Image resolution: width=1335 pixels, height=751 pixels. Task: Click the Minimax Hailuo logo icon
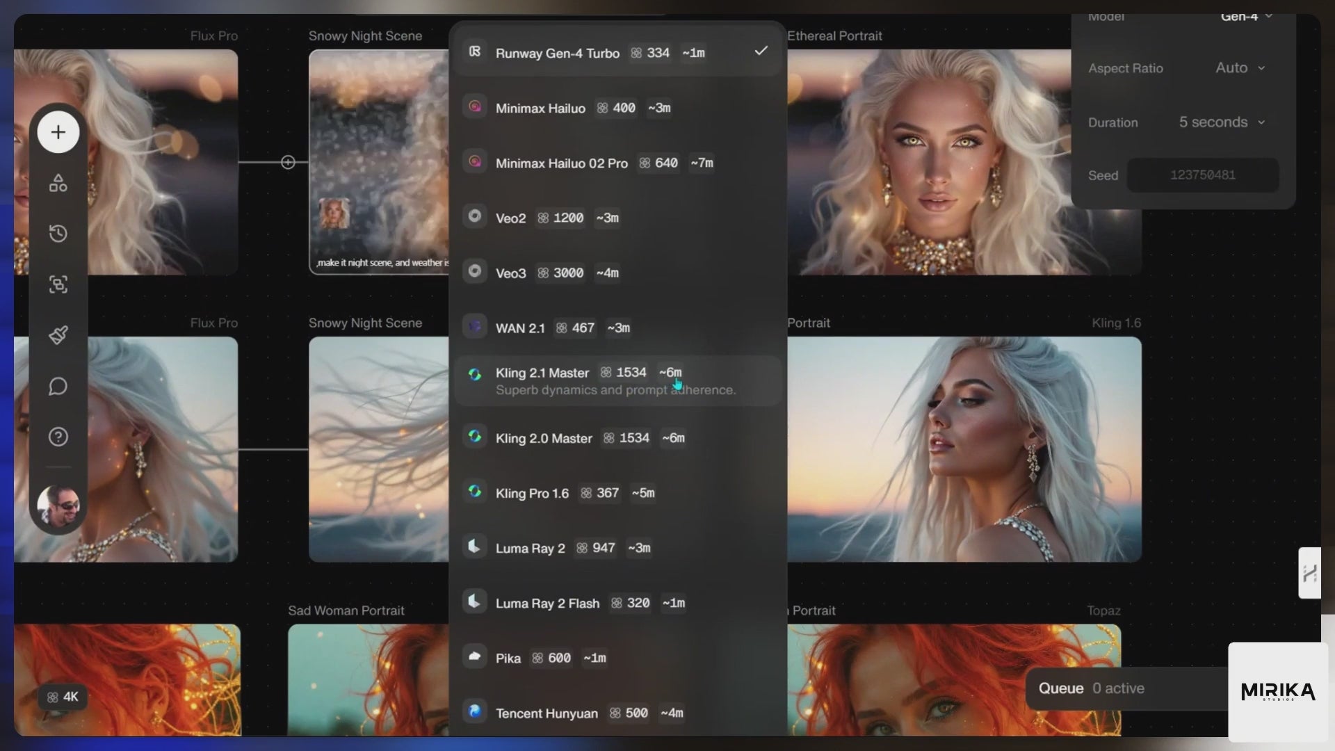pyautogui.click(x=475, y=106)
